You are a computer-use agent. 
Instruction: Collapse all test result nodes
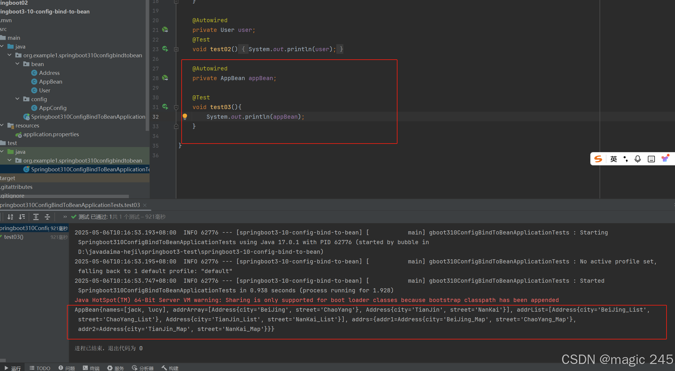pos(47,217)
